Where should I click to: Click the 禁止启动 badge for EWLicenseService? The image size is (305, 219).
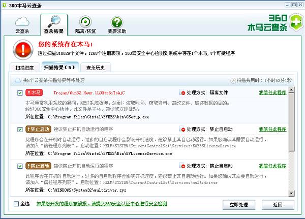click(x=38, y=129)
